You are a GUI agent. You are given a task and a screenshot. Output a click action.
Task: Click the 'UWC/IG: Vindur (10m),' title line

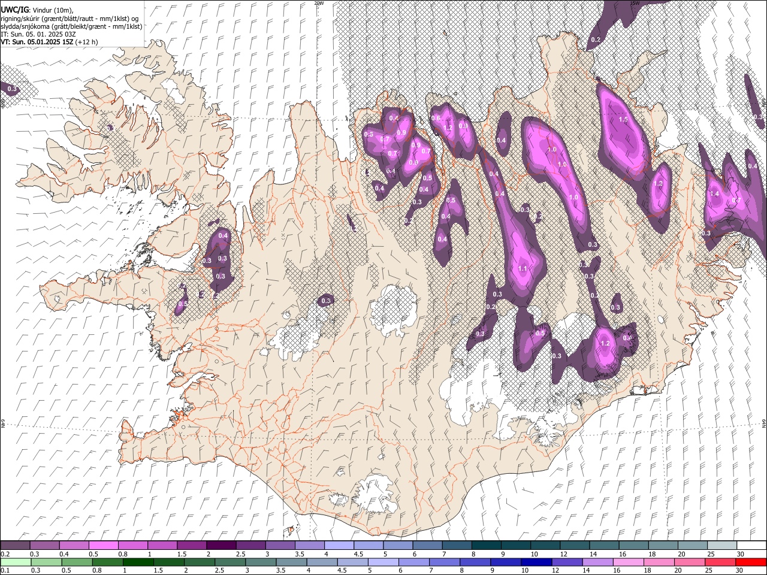coord(37,10)
